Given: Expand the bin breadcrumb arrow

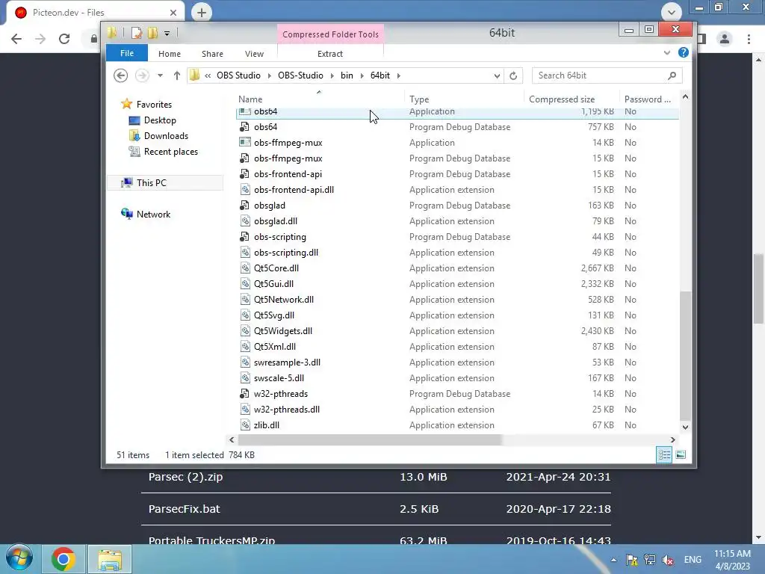Looking at the screenshot, I should 362,75.
